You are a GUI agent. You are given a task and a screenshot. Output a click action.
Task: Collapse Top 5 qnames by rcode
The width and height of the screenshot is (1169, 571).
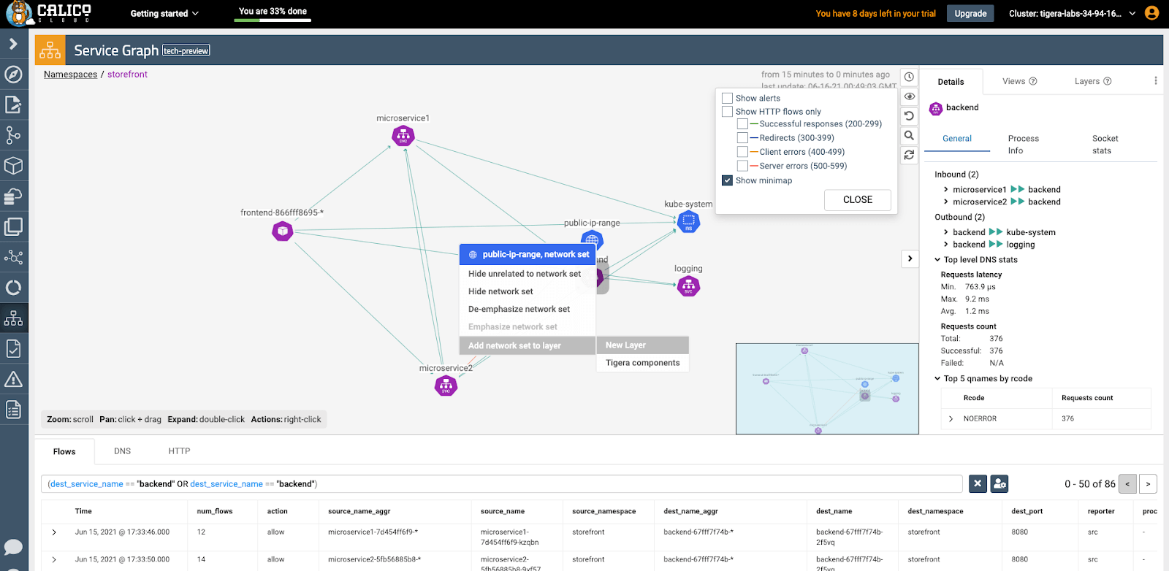tap(937, 379)
